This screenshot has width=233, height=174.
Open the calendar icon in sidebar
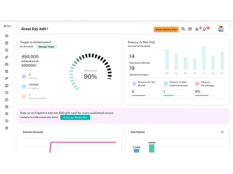pos(7,43)
